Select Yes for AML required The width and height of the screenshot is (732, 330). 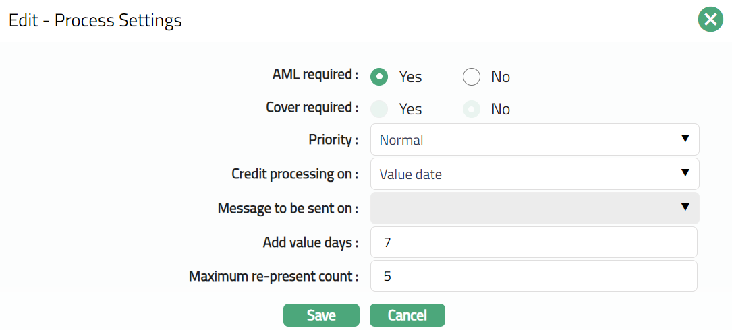click(x=380, y=77)
